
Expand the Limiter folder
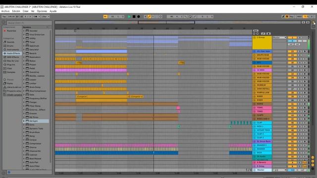[x=24, y=84]
